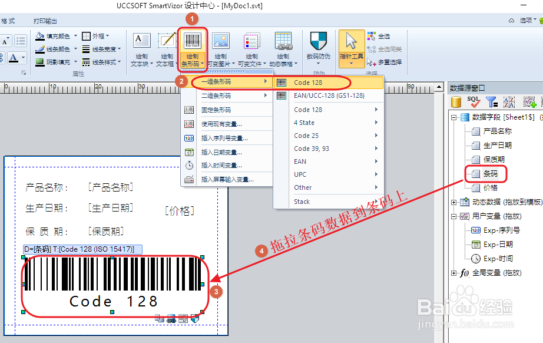Expand the EAN barcode submenu

329,161
